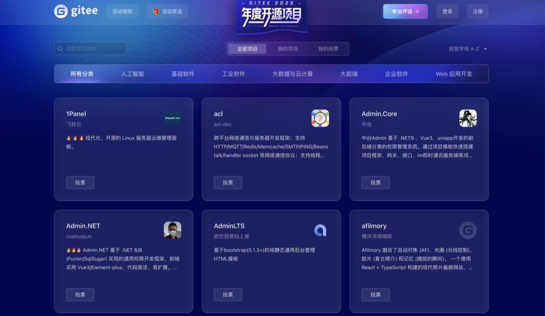Click the search magnifier icon
Viewport: 545px width, 316px height.
pos(60,48)
